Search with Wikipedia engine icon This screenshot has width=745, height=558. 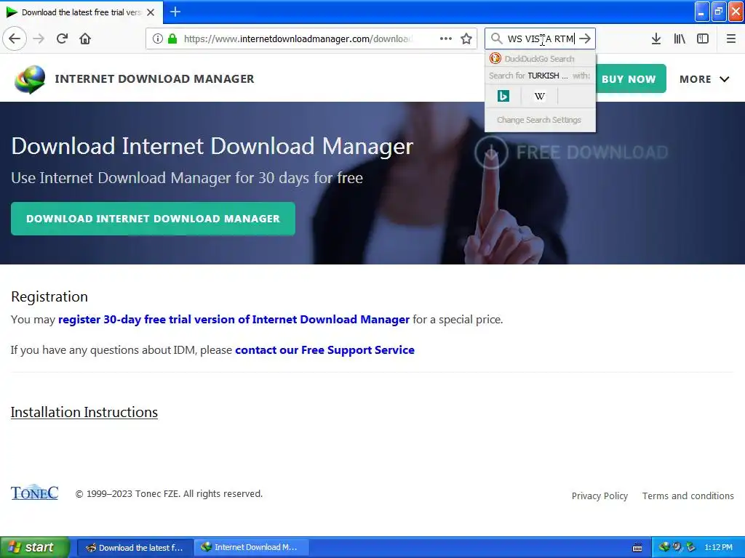[540, 97]
